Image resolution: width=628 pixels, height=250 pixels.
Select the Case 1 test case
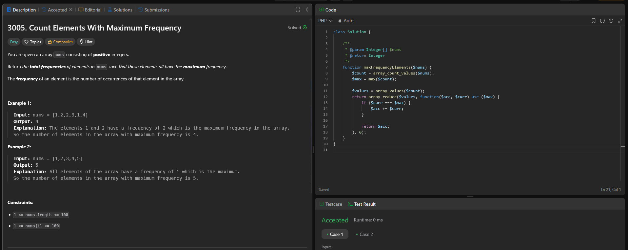(x=335, y=234)
